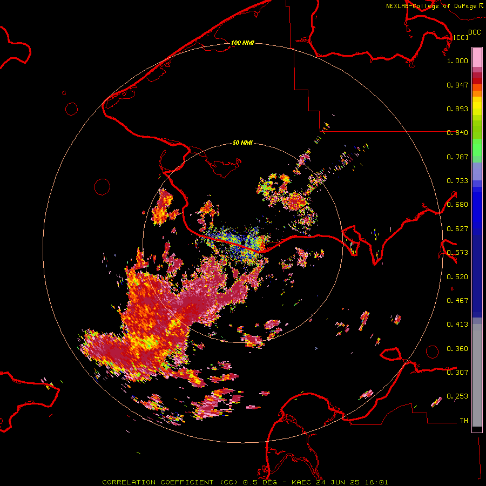Select the 0.680 scale value
Screen dimensions: 486x486
(x=457, y=205)
